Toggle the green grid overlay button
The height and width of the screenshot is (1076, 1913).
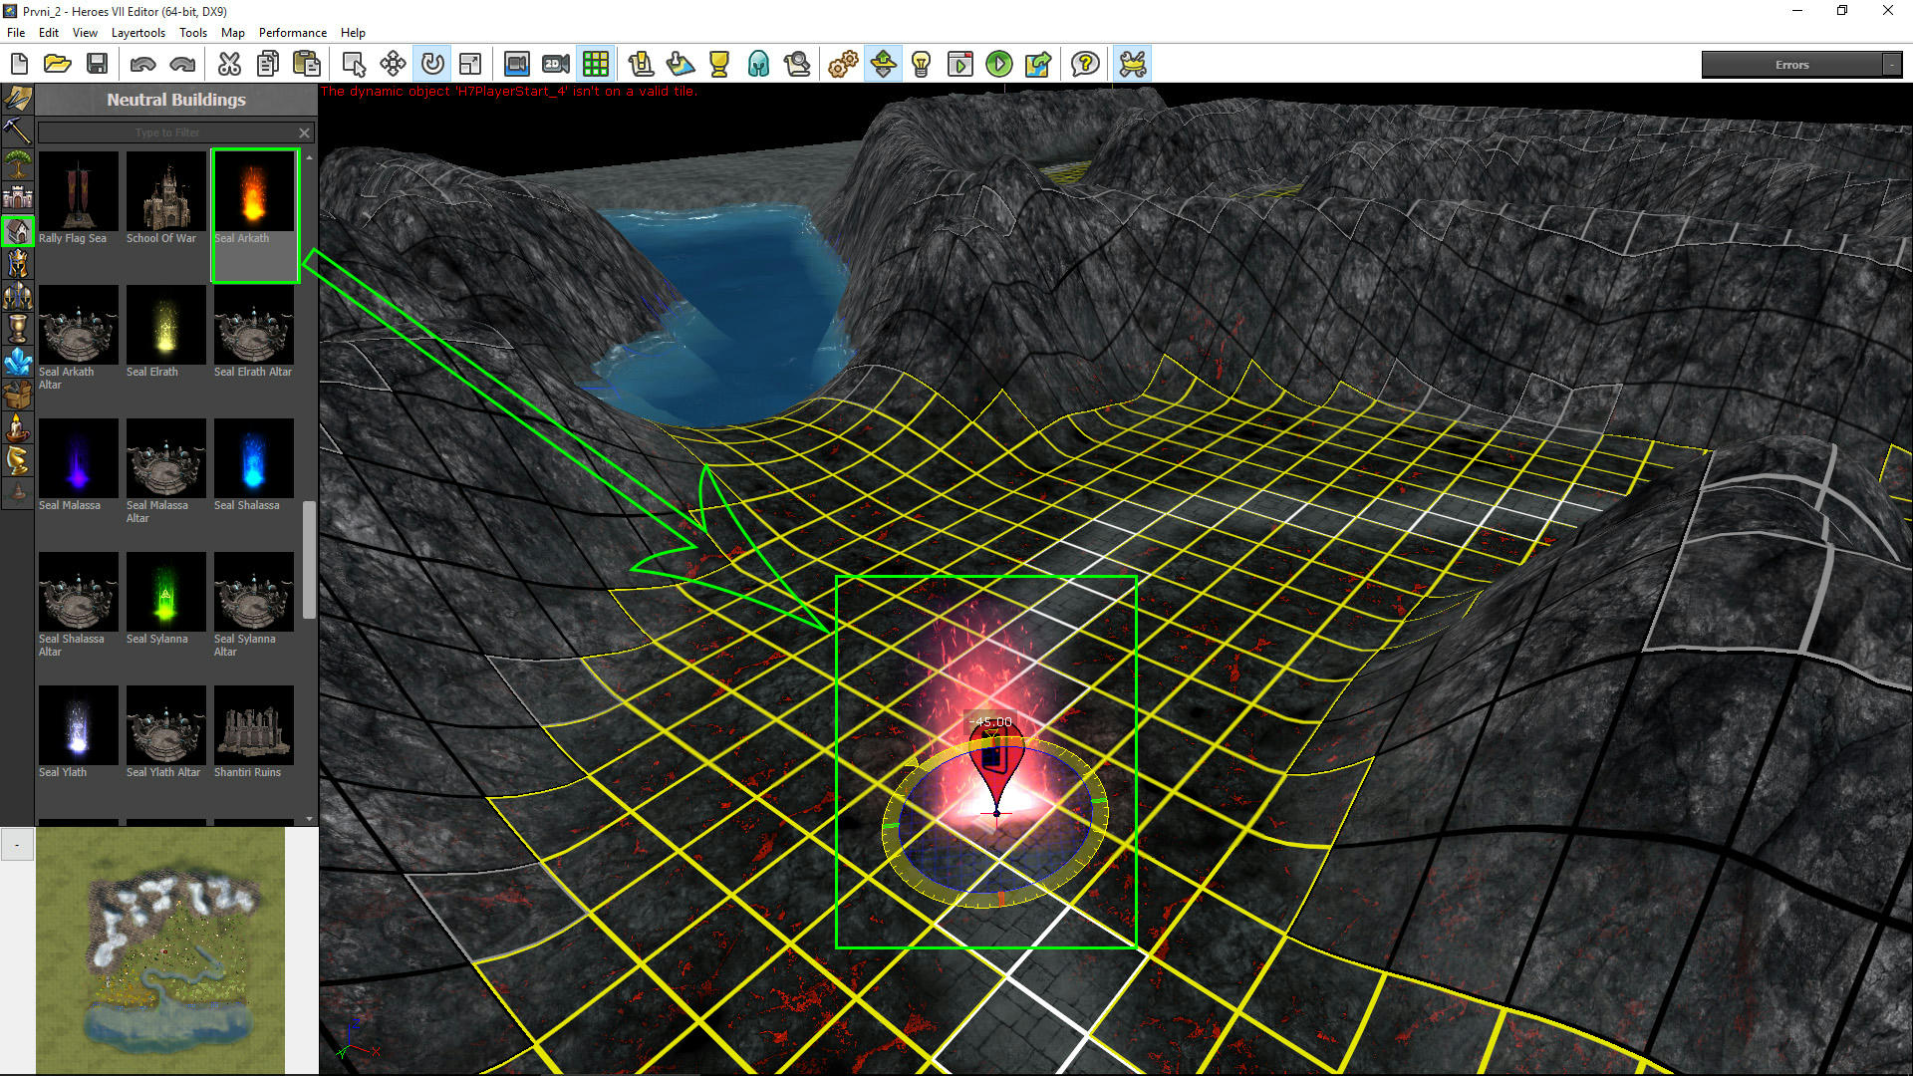click(595, 65)
